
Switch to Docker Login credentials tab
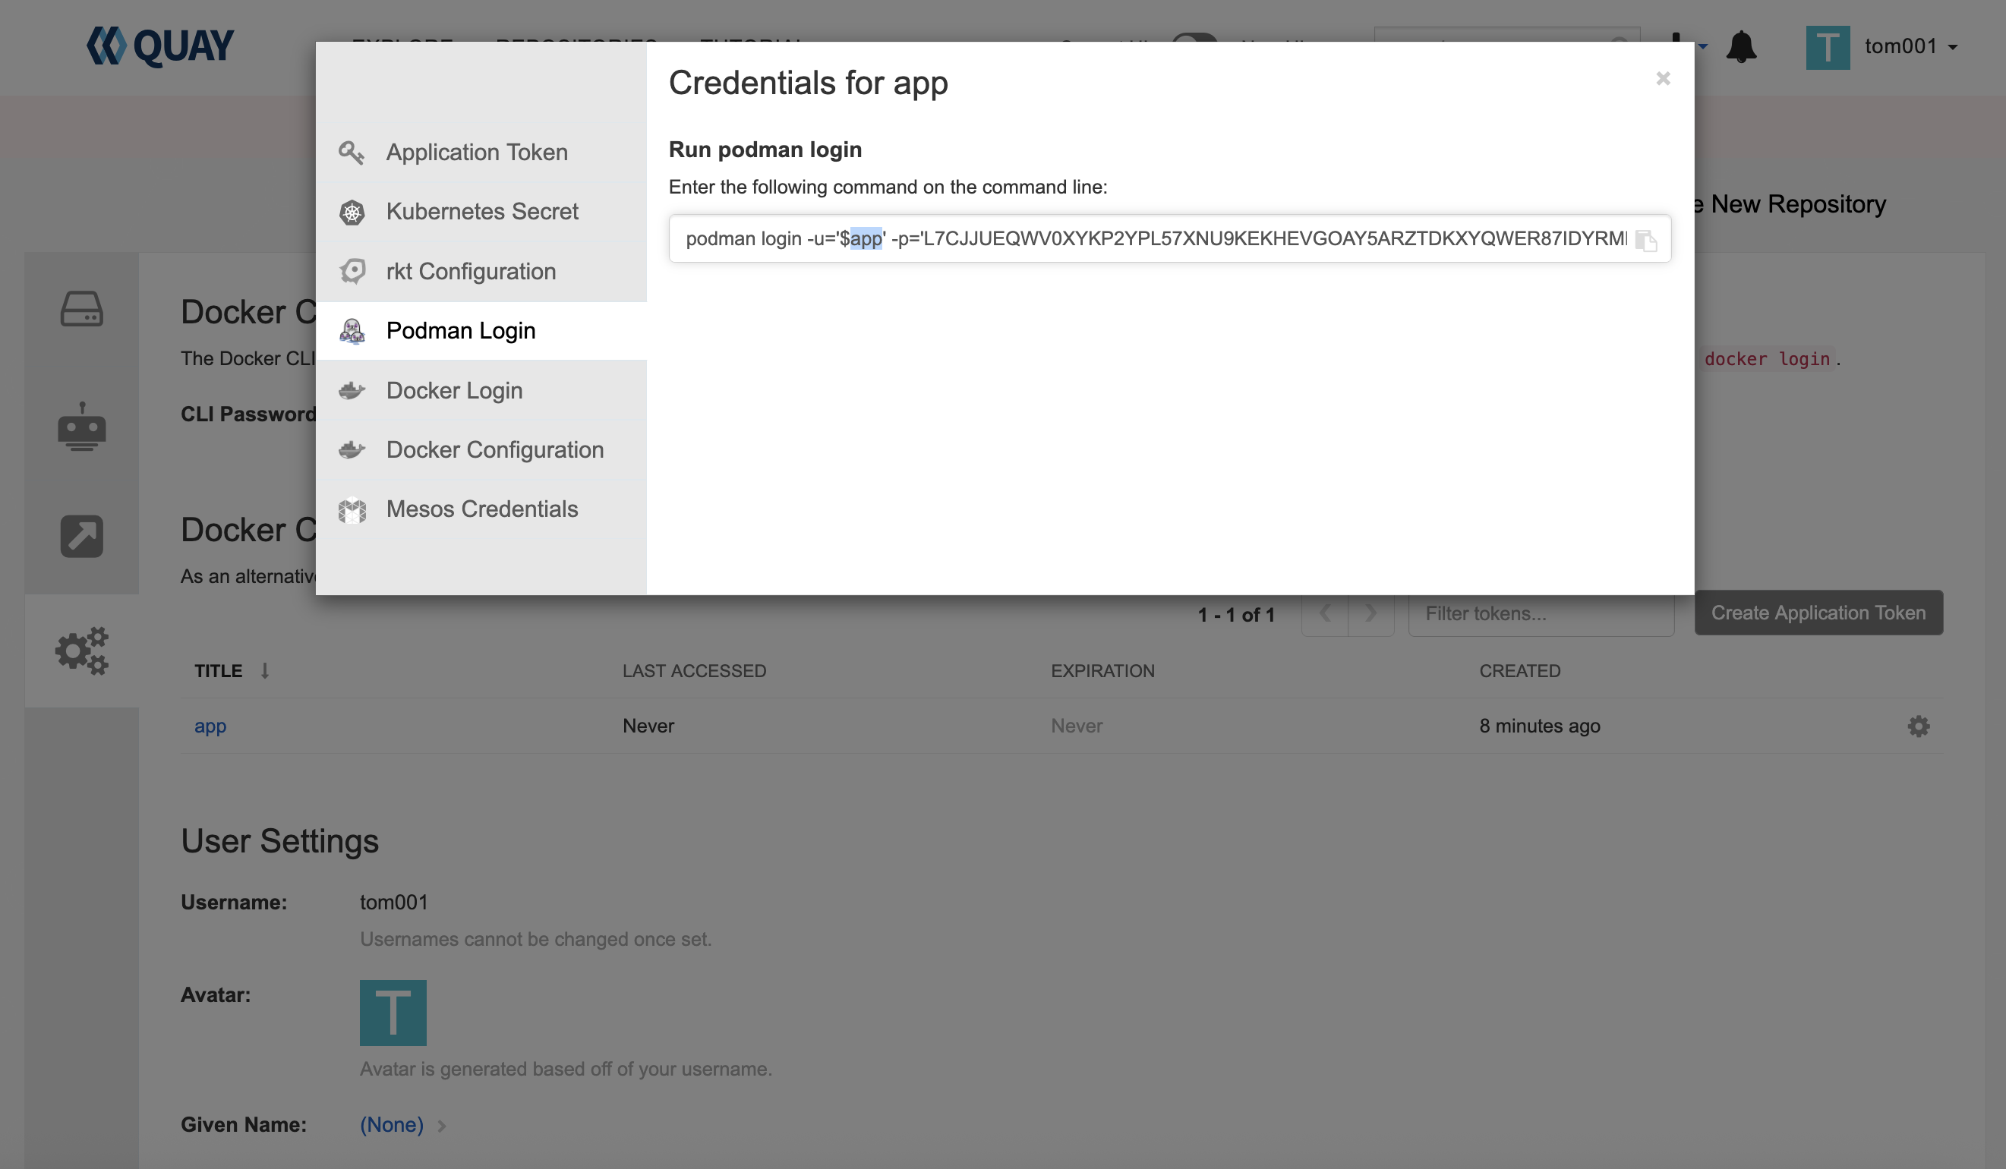(454, 390)
